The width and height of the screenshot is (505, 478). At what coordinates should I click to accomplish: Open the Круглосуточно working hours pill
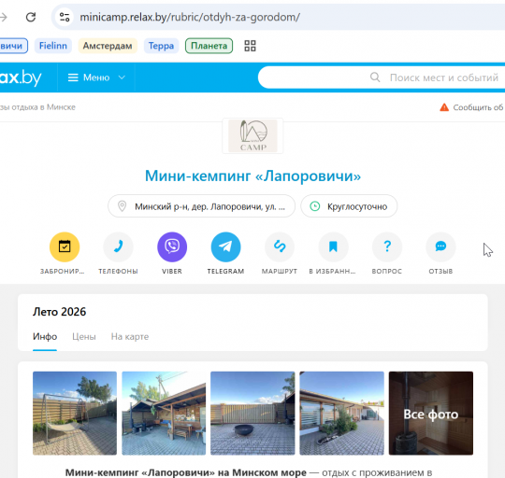(x=349, y=206)
